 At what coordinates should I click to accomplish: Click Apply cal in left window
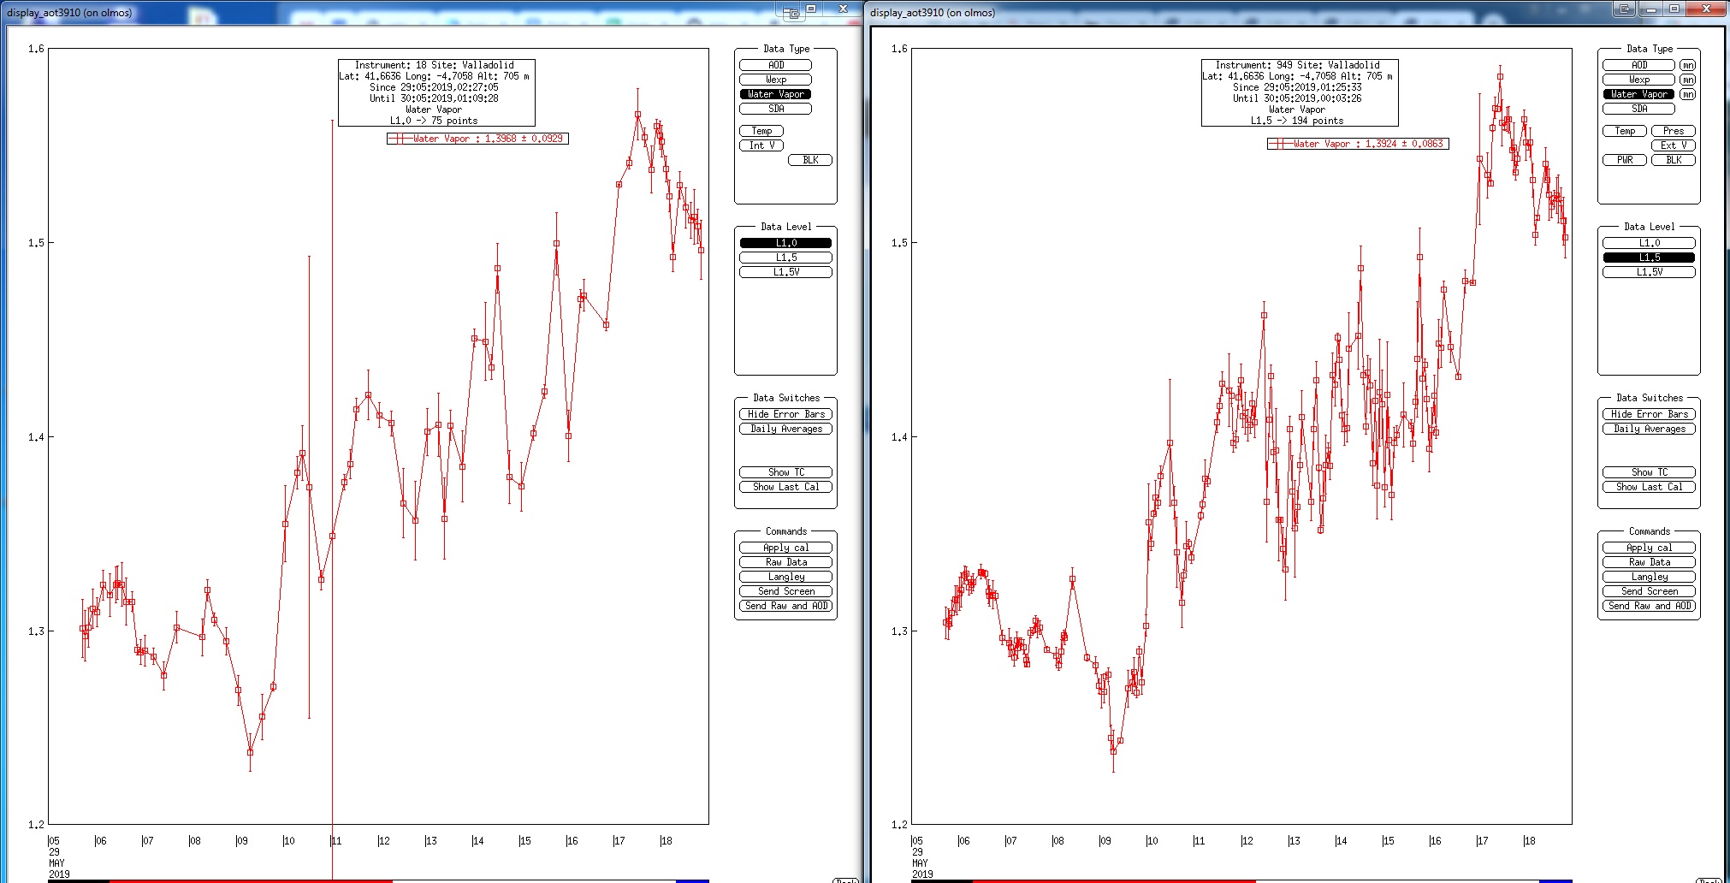785,548
